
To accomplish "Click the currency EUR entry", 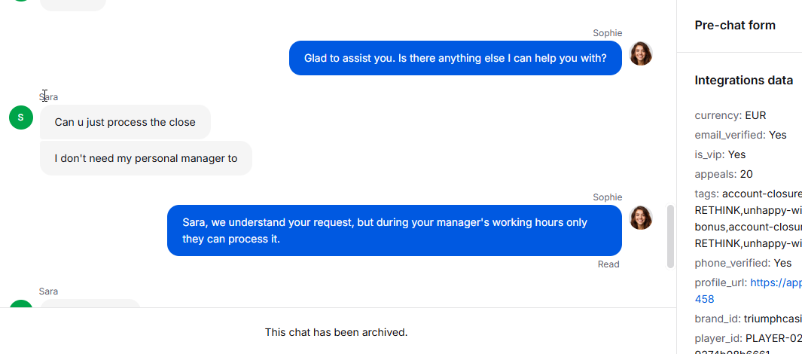I will [730, 115].
